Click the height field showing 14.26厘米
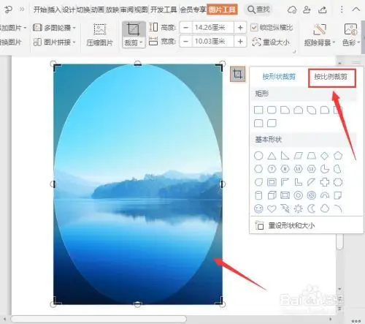Viewport: 365px width, 324px height. (213, 28)
